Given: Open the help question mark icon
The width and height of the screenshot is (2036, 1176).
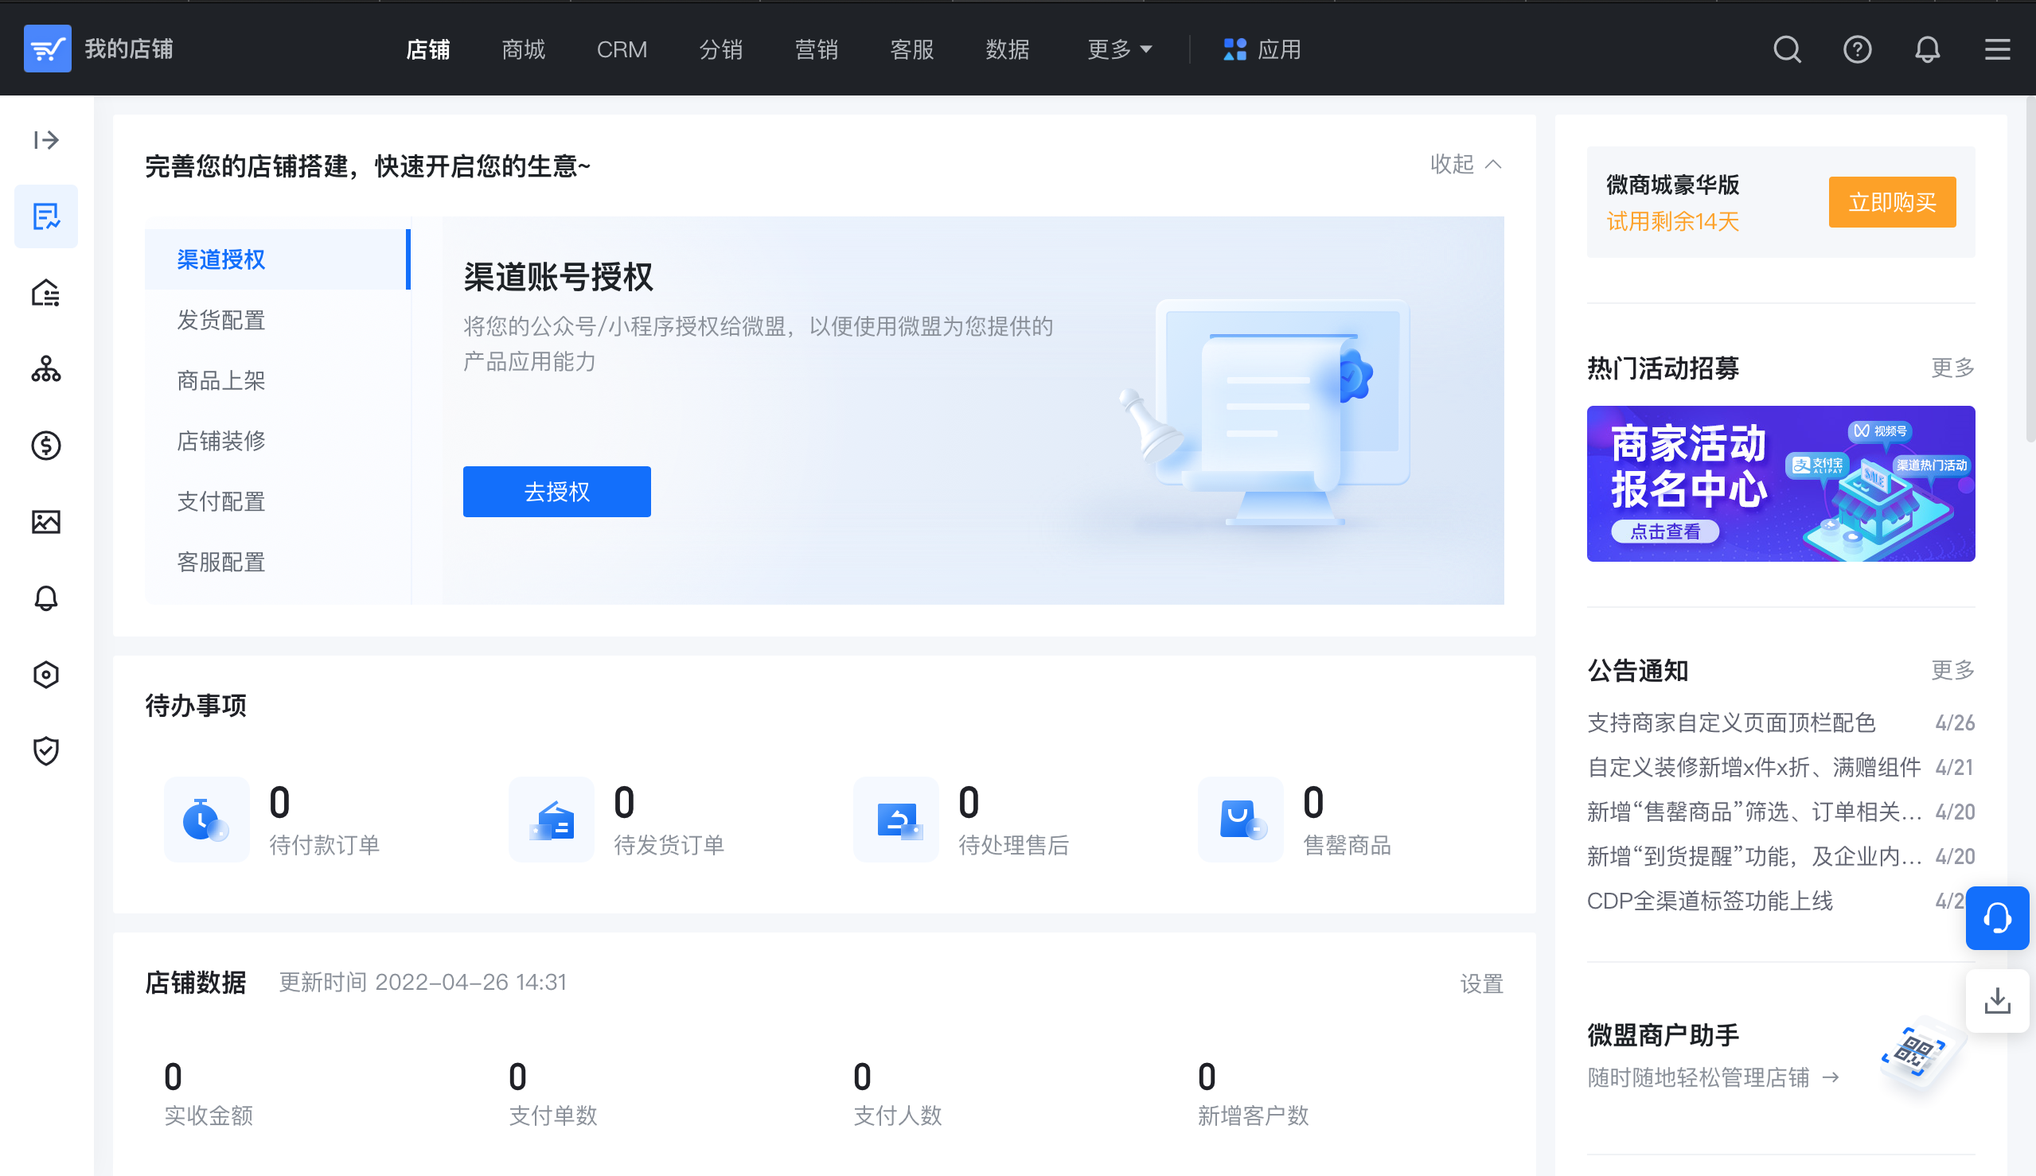Looking at the screenshot, I should (1857, 50).
